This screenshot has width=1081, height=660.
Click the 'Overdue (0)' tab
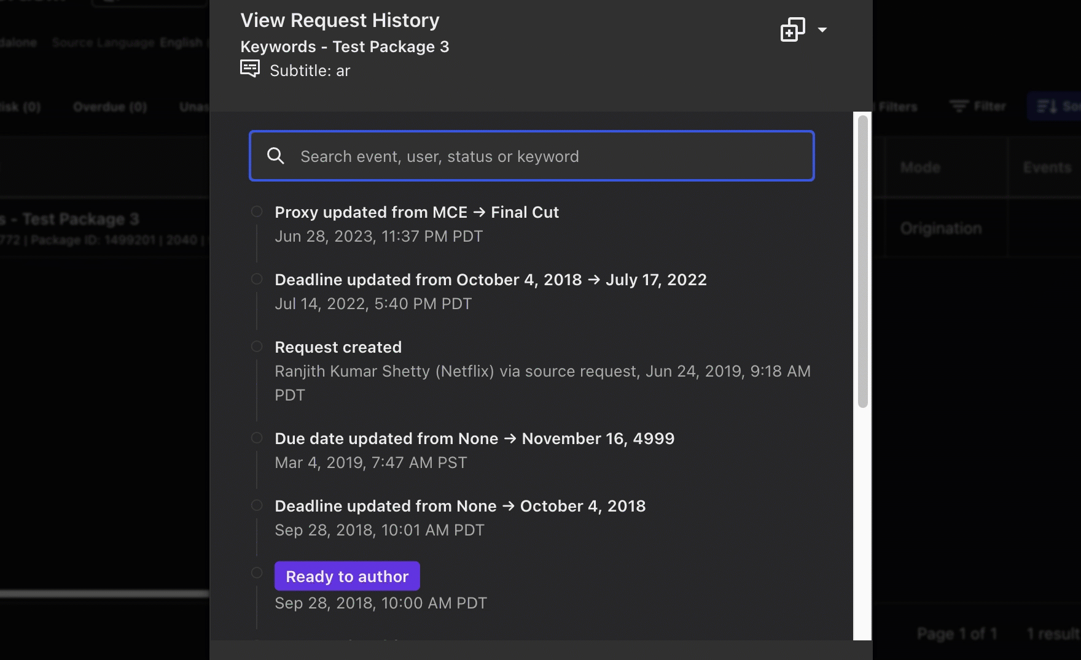pyautogui.click(x=110, y=106)
